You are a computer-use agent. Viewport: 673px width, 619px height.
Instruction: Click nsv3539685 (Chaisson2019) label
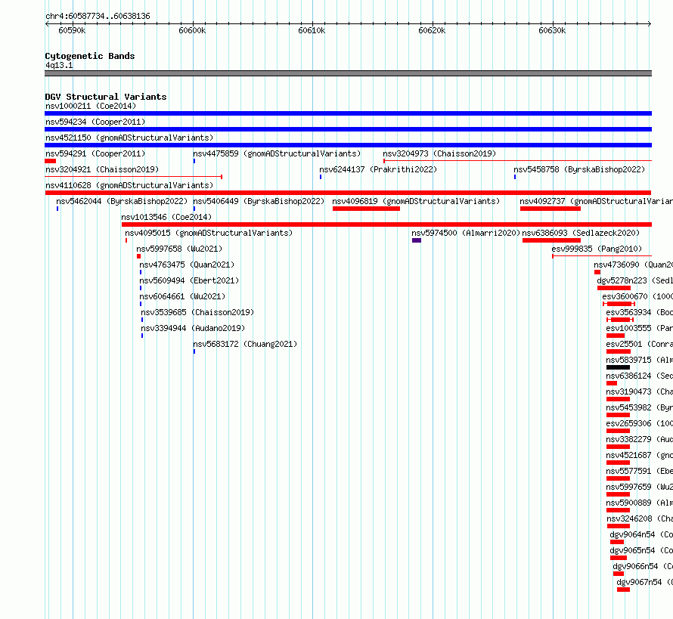(x=197, y=312)
